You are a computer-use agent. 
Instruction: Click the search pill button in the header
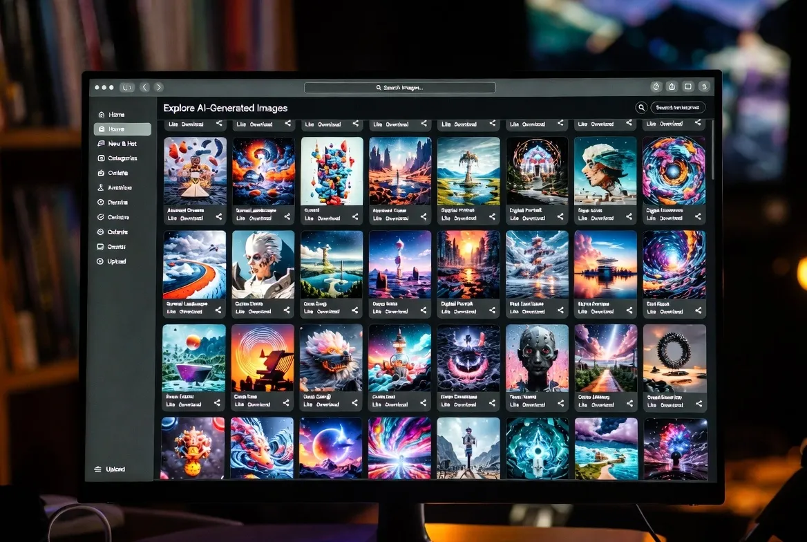point(678,108)
